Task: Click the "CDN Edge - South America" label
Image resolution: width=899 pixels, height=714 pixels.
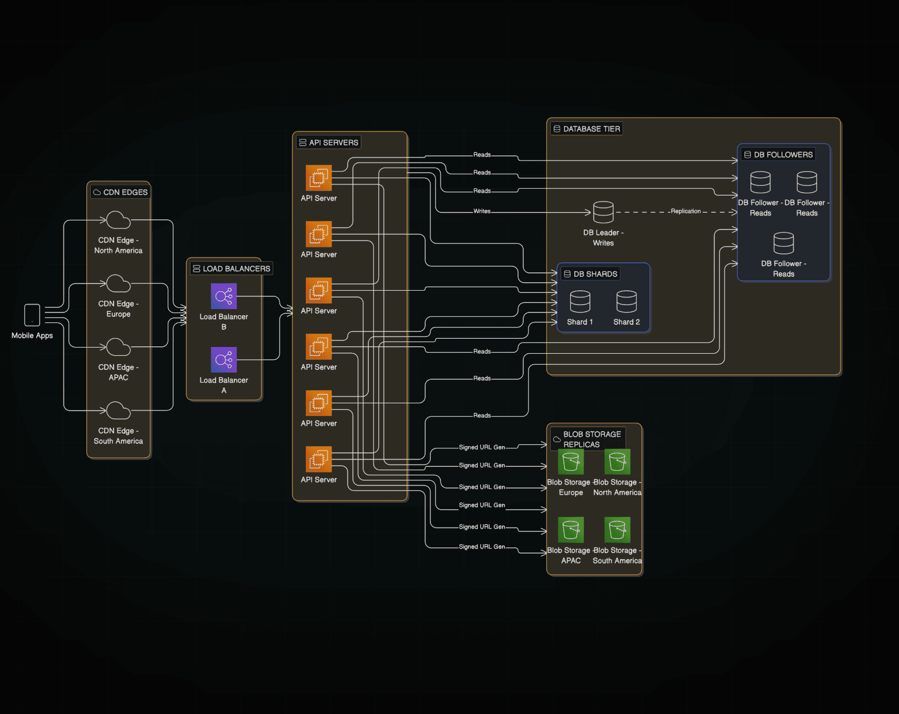Action: point(118,436)
